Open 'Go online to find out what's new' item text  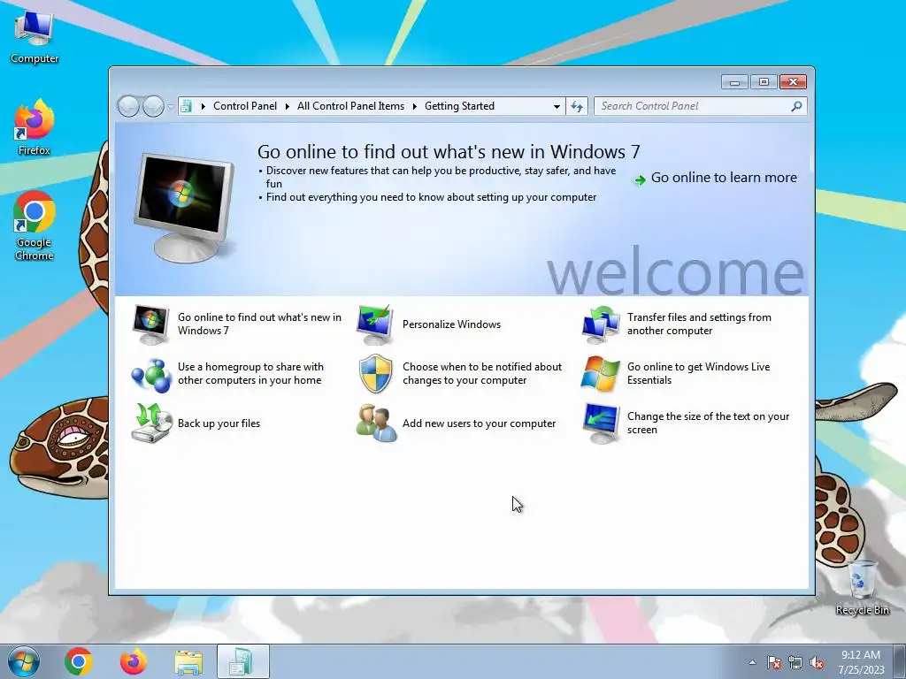[x=259, y=324]
